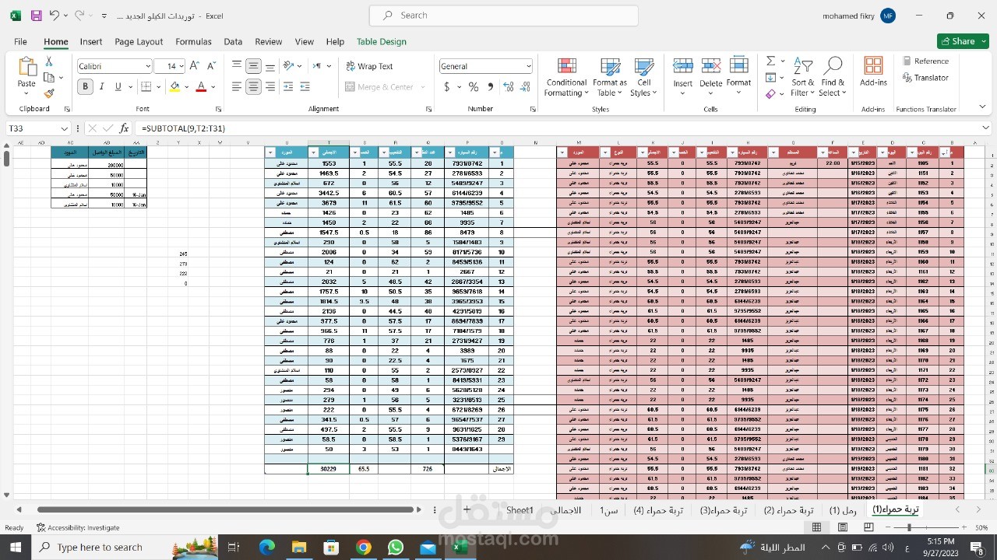
Task: Click the Reference button
Action: pos(925,61)
